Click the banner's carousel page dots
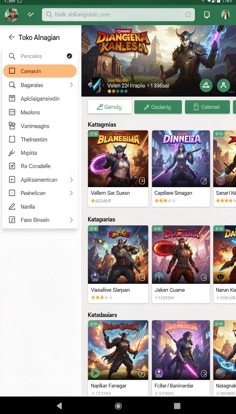 [x=117, y=91]
